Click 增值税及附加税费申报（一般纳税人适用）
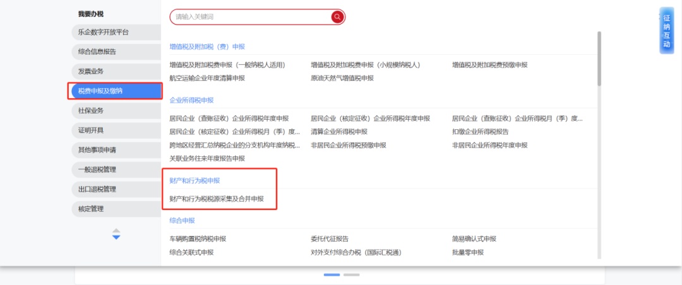 pyautogui.click(x=227, y=65)
